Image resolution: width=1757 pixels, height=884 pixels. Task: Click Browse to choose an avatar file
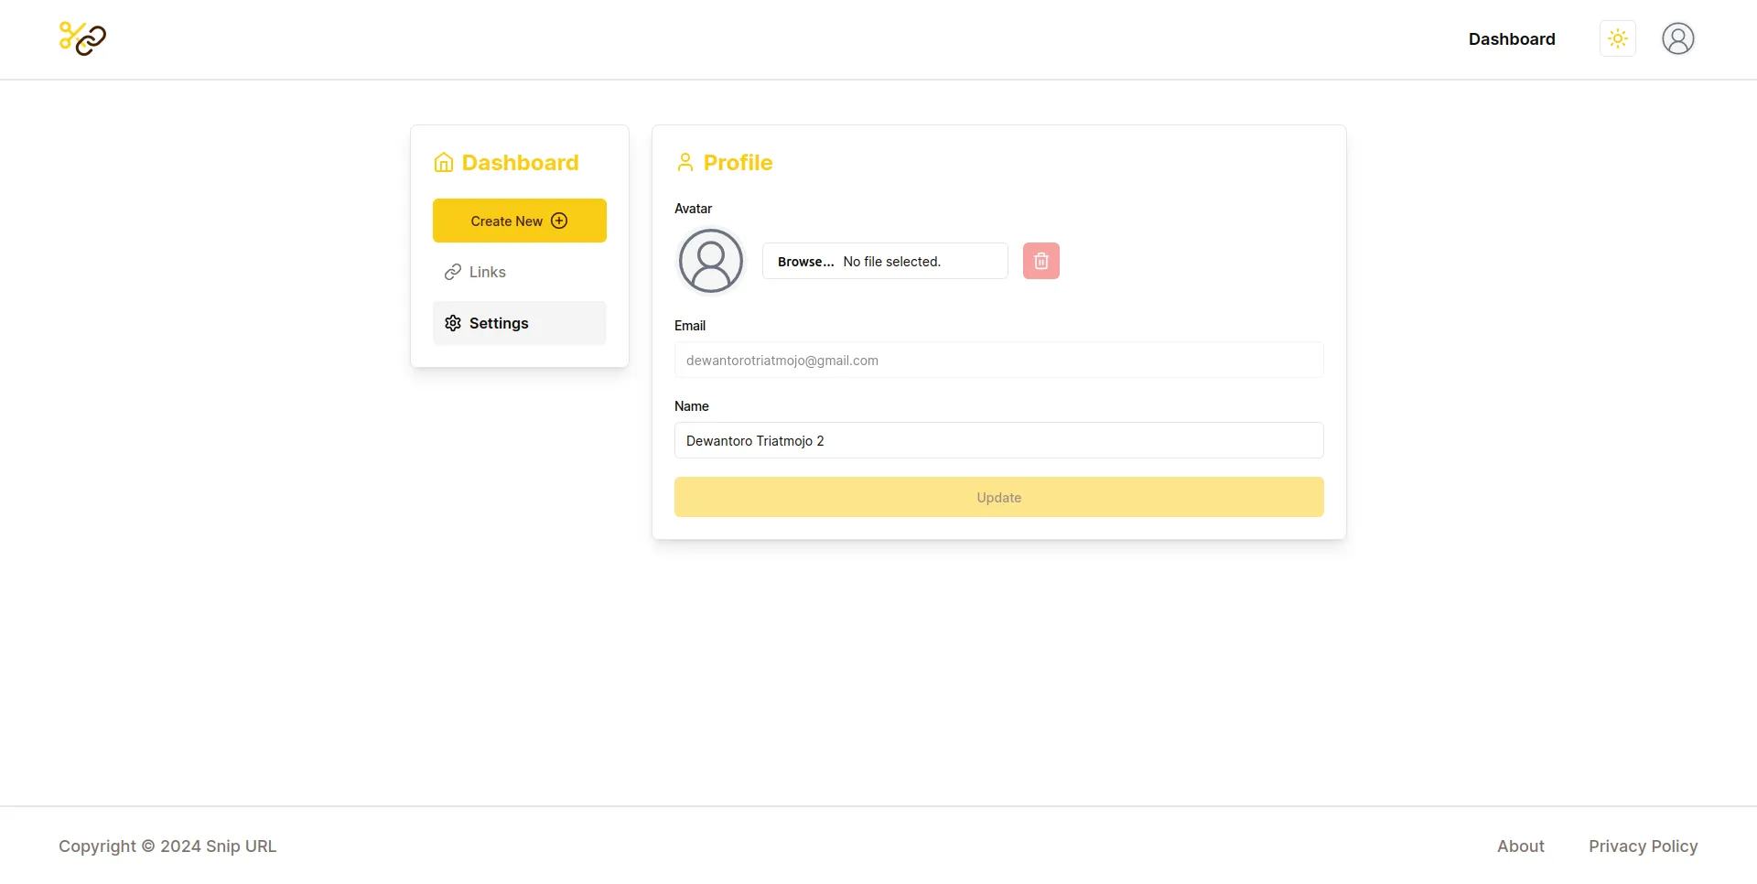[x=805, y=262]
